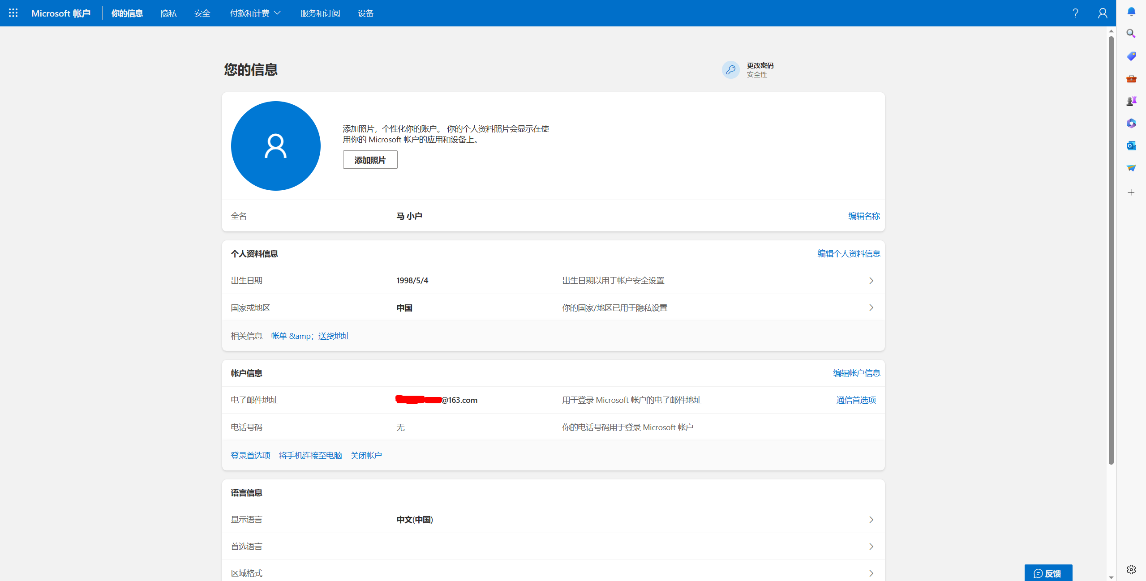Click the page vertical scrollbar thumb
This screenshot has height=581, width=1146.
coord(1111,251)
